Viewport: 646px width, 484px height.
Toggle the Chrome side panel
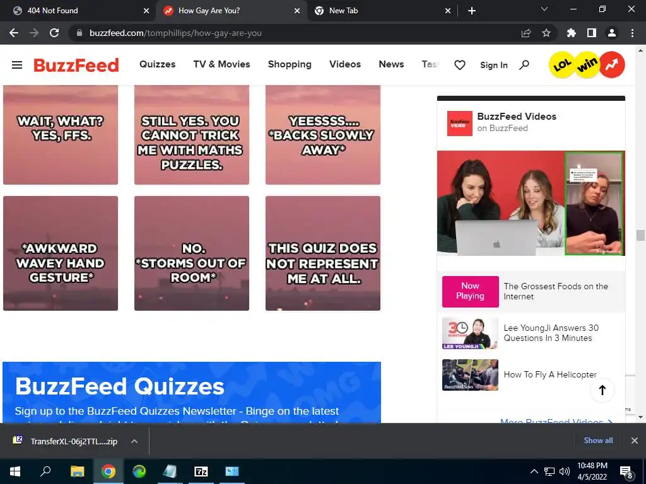click(592, 33)
